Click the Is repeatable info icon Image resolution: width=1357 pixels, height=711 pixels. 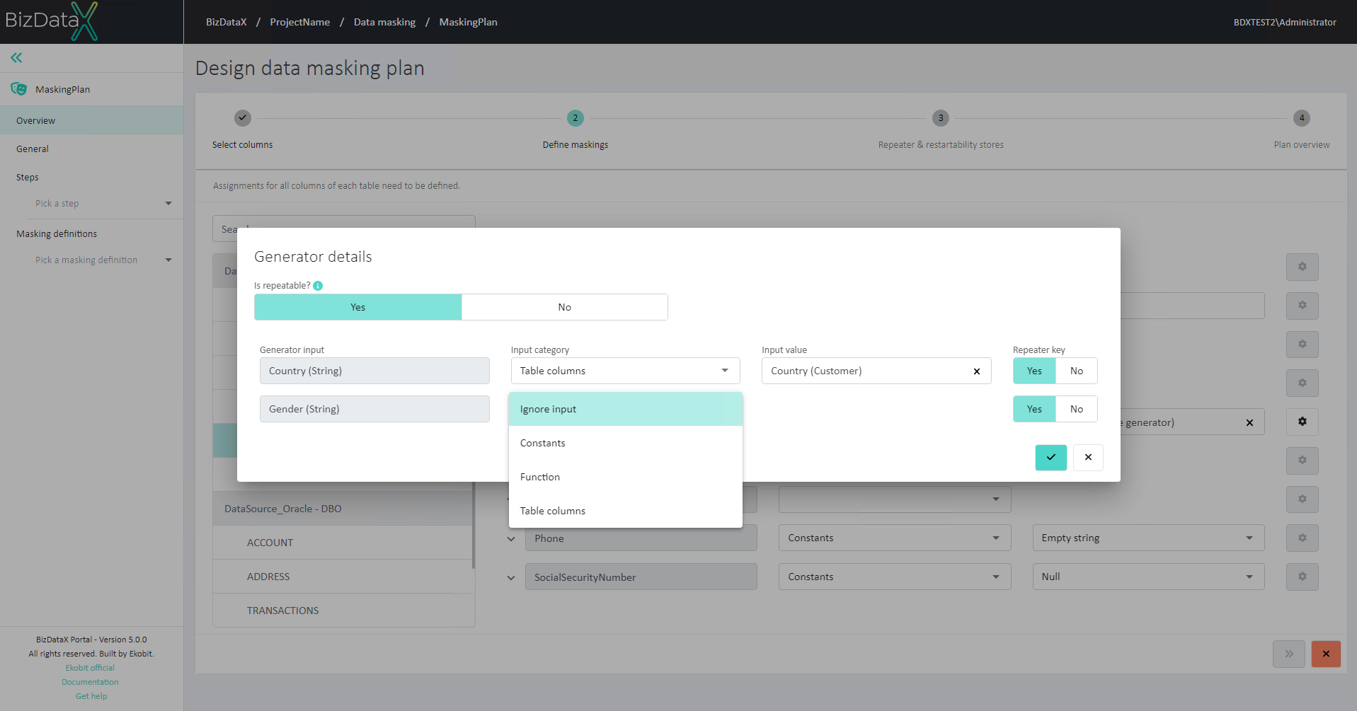(x=318, y=286)
